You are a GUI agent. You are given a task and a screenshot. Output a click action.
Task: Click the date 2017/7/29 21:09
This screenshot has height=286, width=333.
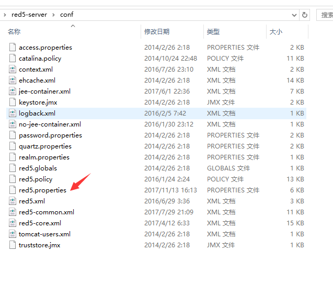(x=169, y=212)
